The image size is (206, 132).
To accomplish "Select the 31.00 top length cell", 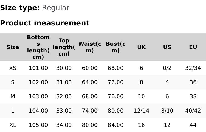I will click(x=64, y=82).
